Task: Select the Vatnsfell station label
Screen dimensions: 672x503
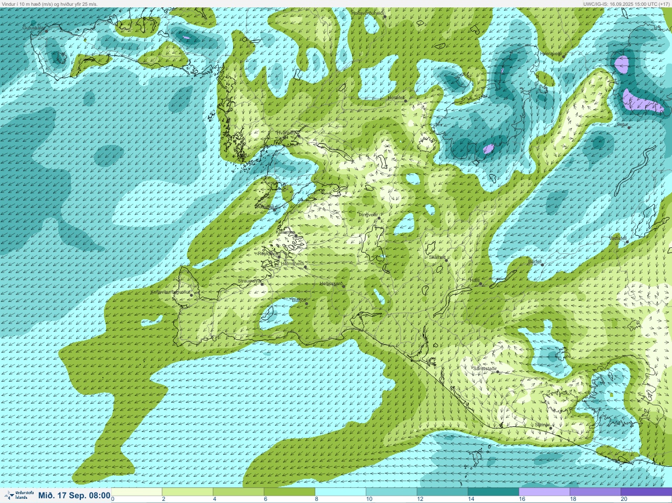Action: [x=618, y=238]
